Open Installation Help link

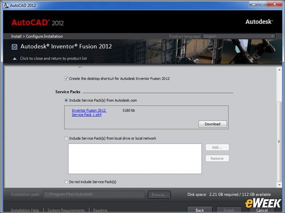(x=25, y=210)
